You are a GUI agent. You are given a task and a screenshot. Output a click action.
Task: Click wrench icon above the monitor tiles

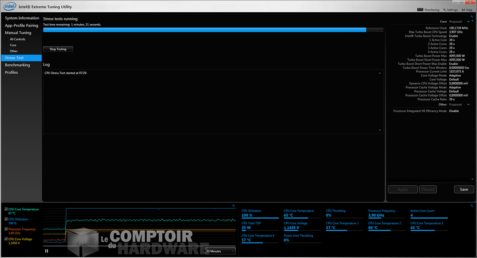[472, 206]
